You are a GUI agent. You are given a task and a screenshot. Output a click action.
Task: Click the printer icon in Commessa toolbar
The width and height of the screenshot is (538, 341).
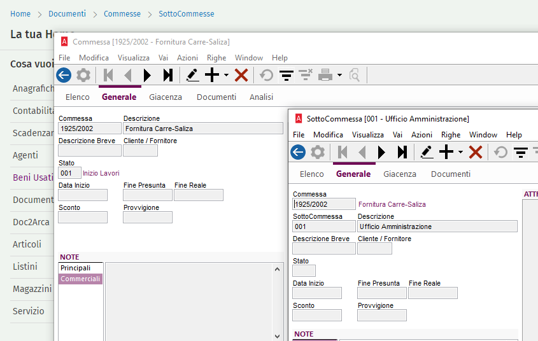(x=325, y=75)
